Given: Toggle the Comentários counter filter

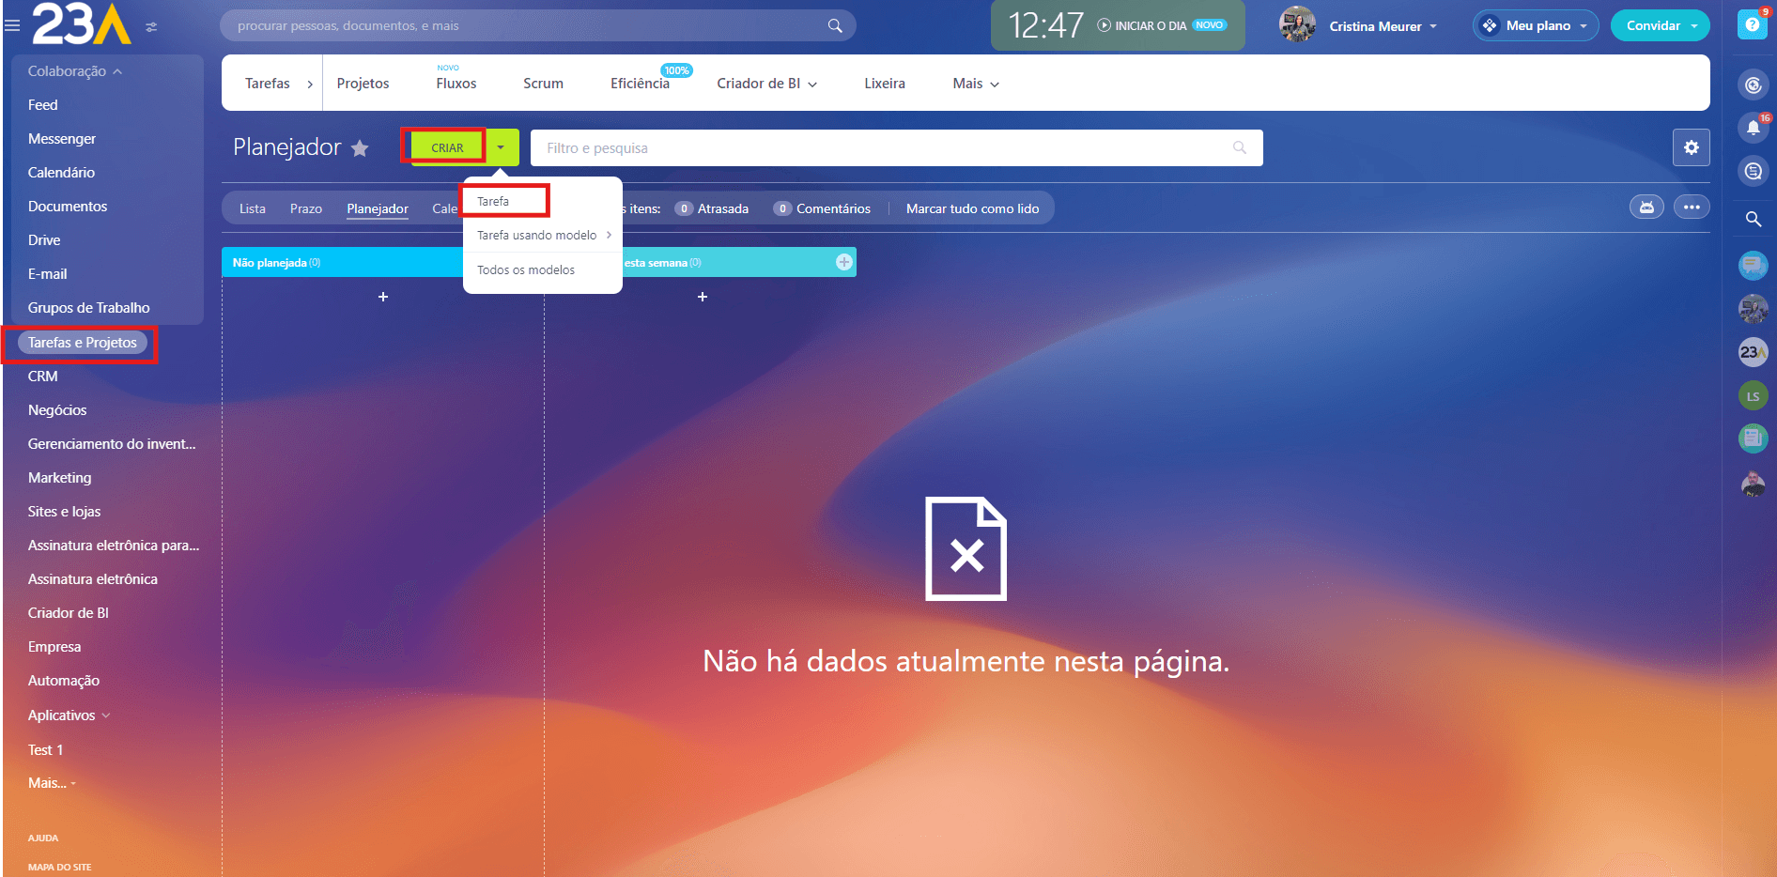Looking at the screenshot, I should pos(822,208).
